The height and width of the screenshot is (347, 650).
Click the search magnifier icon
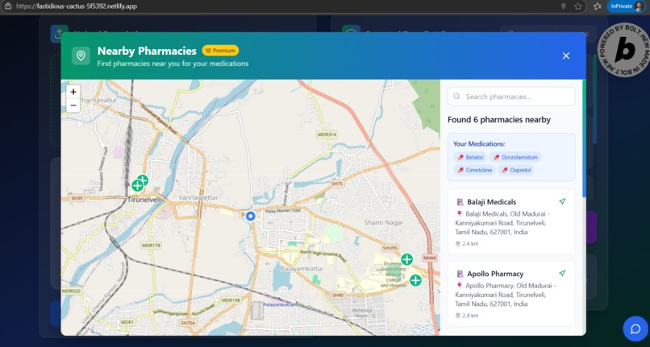[x=456, y=97]
